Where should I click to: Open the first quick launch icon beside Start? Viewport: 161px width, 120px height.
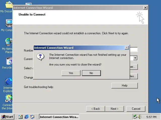click(x=21, y=117)
